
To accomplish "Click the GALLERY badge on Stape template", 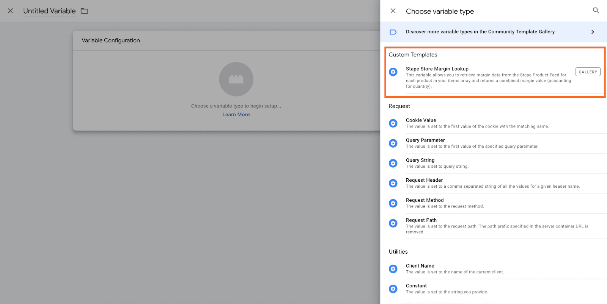I will 588,72.
